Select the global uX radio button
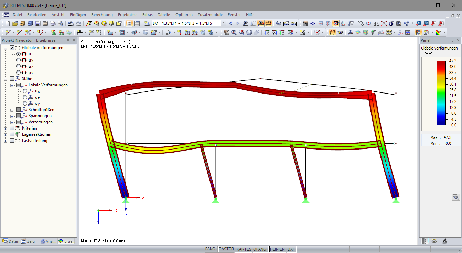 [18, 60]
